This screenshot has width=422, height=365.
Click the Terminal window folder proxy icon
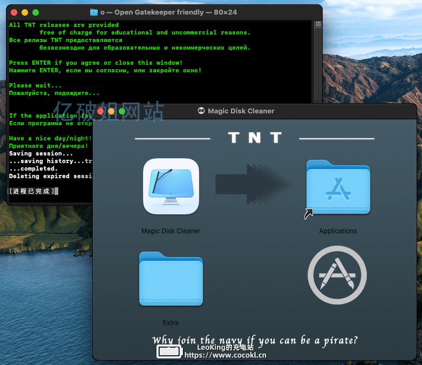click(x=94, y=12)
